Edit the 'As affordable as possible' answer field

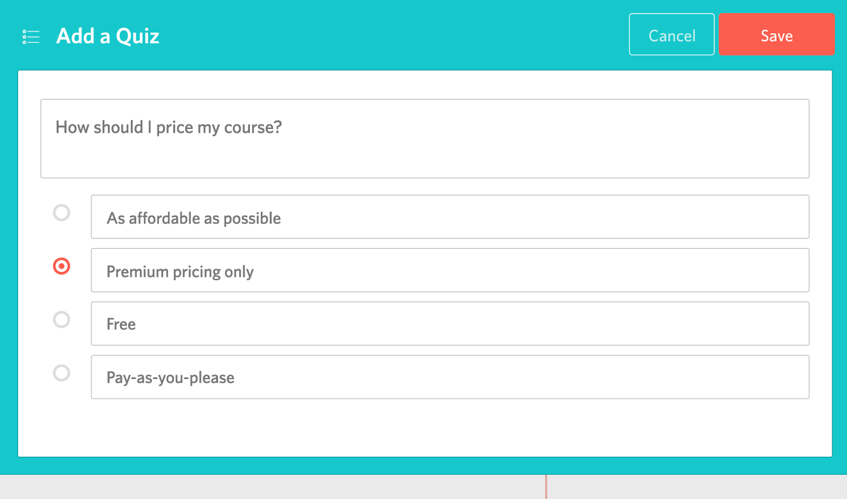coord(450,217)
